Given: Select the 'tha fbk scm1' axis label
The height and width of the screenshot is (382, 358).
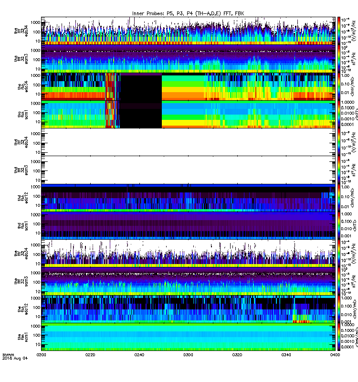Looking at the screenshot, I should point(23,115).
